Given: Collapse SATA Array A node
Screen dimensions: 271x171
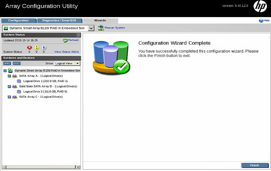Looking at the screenshot, I should pos(9,76).
